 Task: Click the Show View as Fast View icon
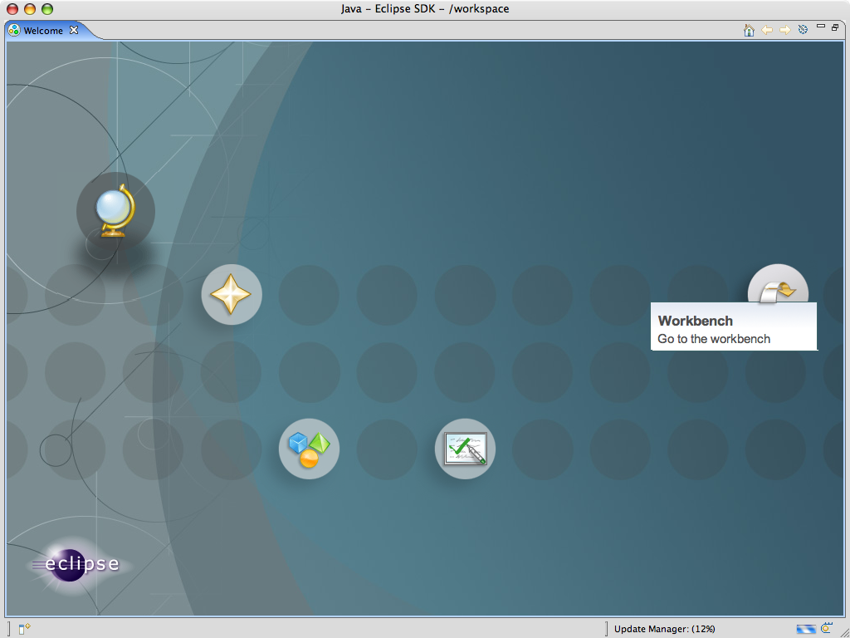click(24, 629)
